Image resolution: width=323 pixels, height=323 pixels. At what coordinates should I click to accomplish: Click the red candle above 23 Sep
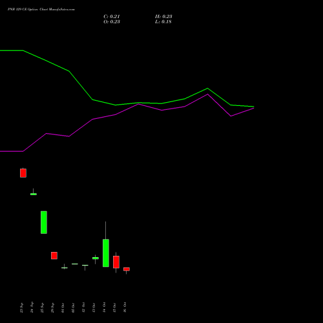(x=23, y=173)
